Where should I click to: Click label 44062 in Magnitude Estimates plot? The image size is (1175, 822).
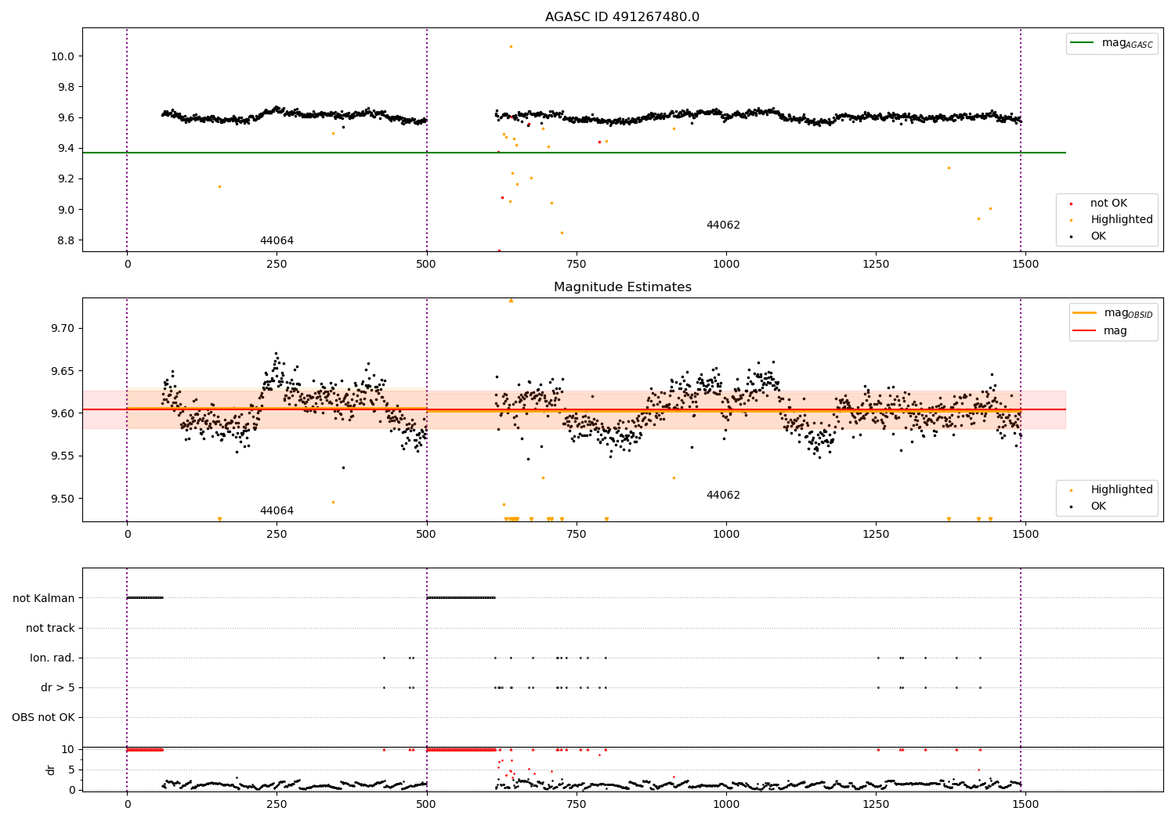723,496
